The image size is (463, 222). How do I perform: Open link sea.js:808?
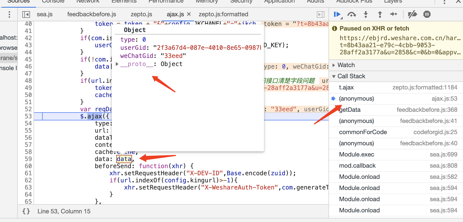(x=443, y=166)
